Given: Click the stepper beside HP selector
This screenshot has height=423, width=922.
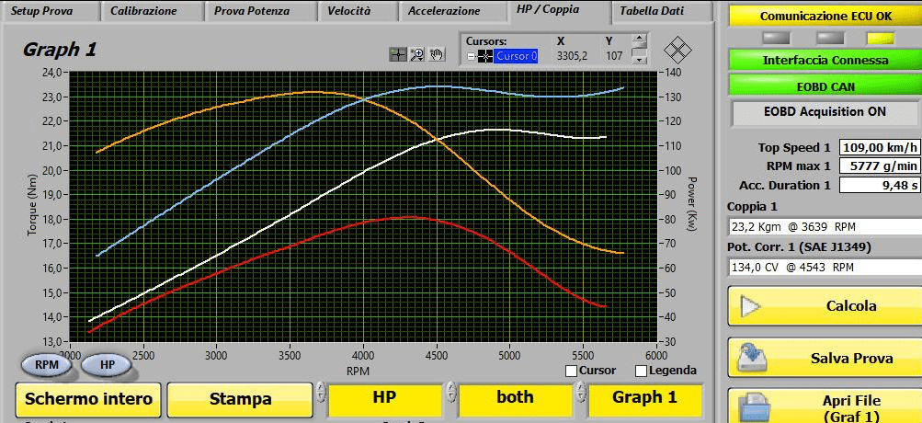Looking at the screenshot, I should (x=321, y=393).
